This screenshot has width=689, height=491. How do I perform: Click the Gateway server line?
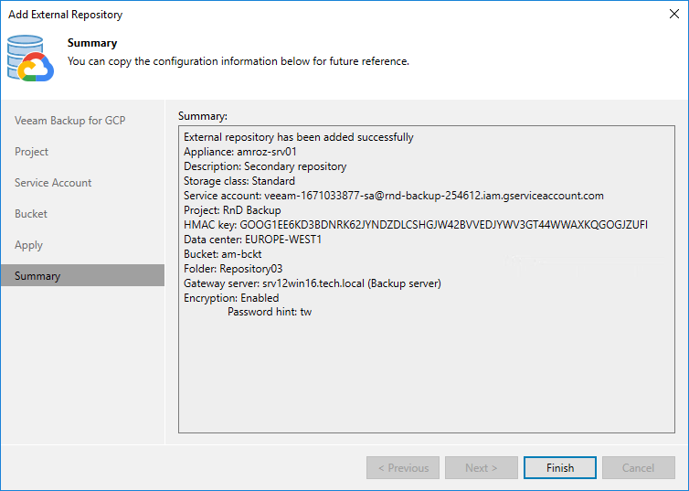[312, 283]
